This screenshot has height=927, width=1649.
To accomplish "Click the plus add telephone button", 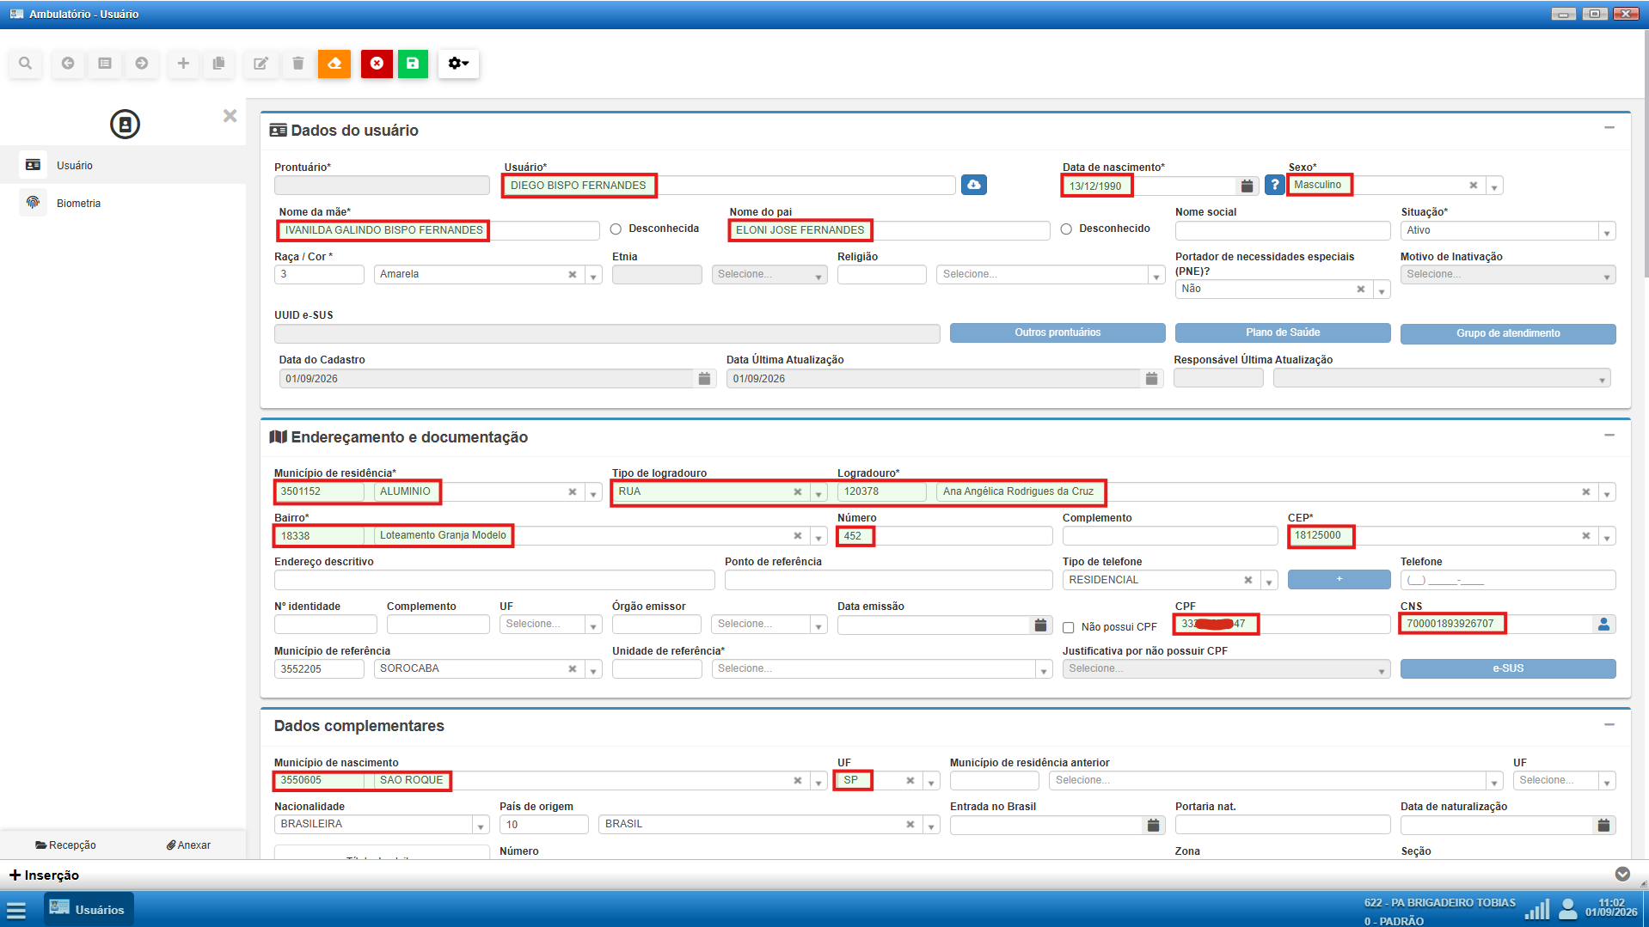I will [1339, 580].
